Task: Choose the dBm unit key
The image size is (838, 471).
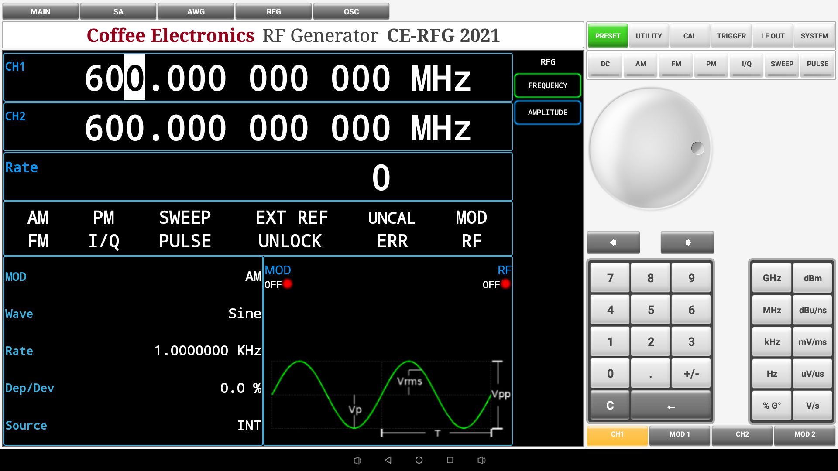Action: coord(813,278)
